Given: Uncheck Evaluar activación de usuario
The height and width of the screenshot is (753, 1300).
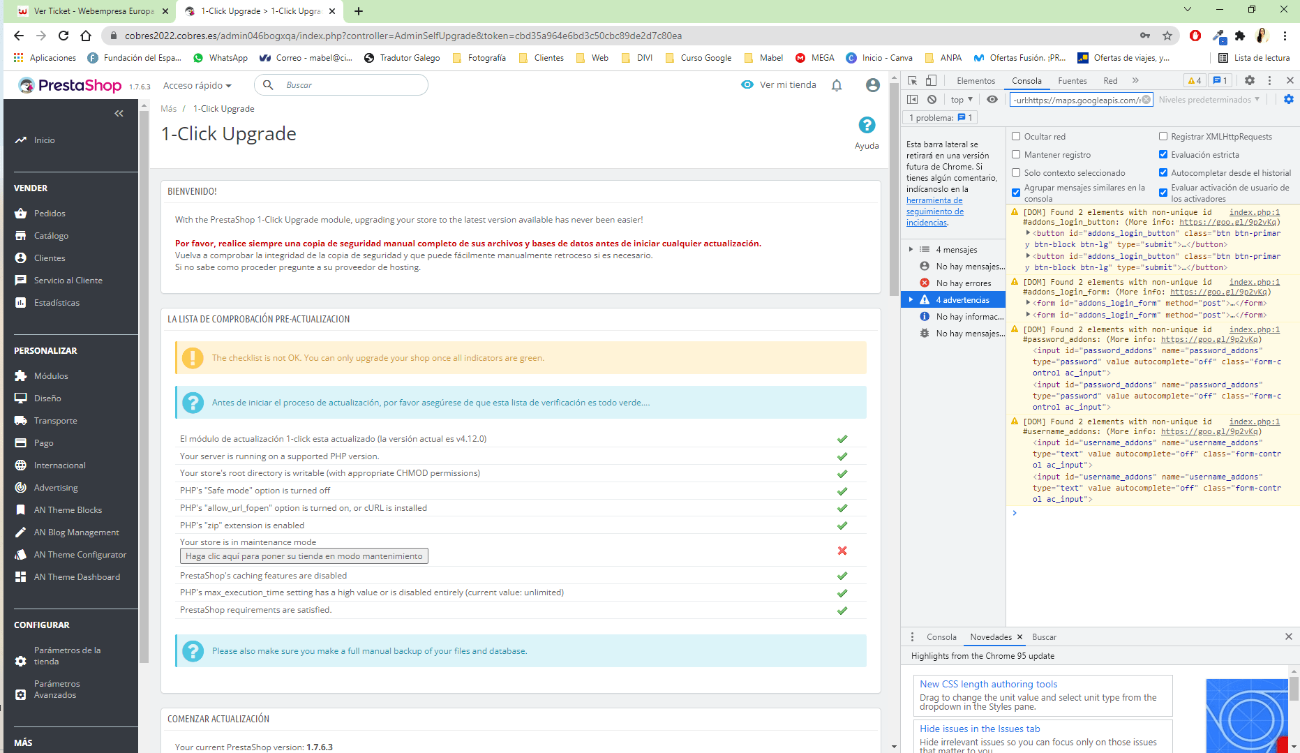Looking at the screenshot, I should [x=1163, y=193].
